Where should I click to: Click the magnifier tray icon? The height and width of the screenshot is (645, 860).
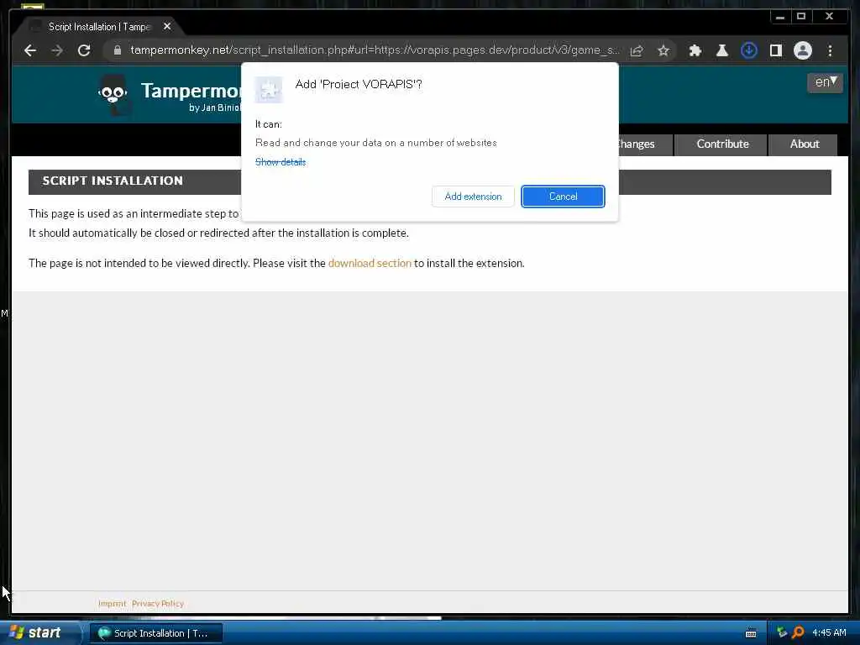pyautogui.click(x=798, y=632)
